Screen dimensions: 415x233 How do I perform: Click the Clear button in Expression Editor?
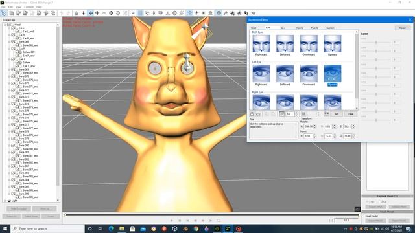(x=350, y=114)
